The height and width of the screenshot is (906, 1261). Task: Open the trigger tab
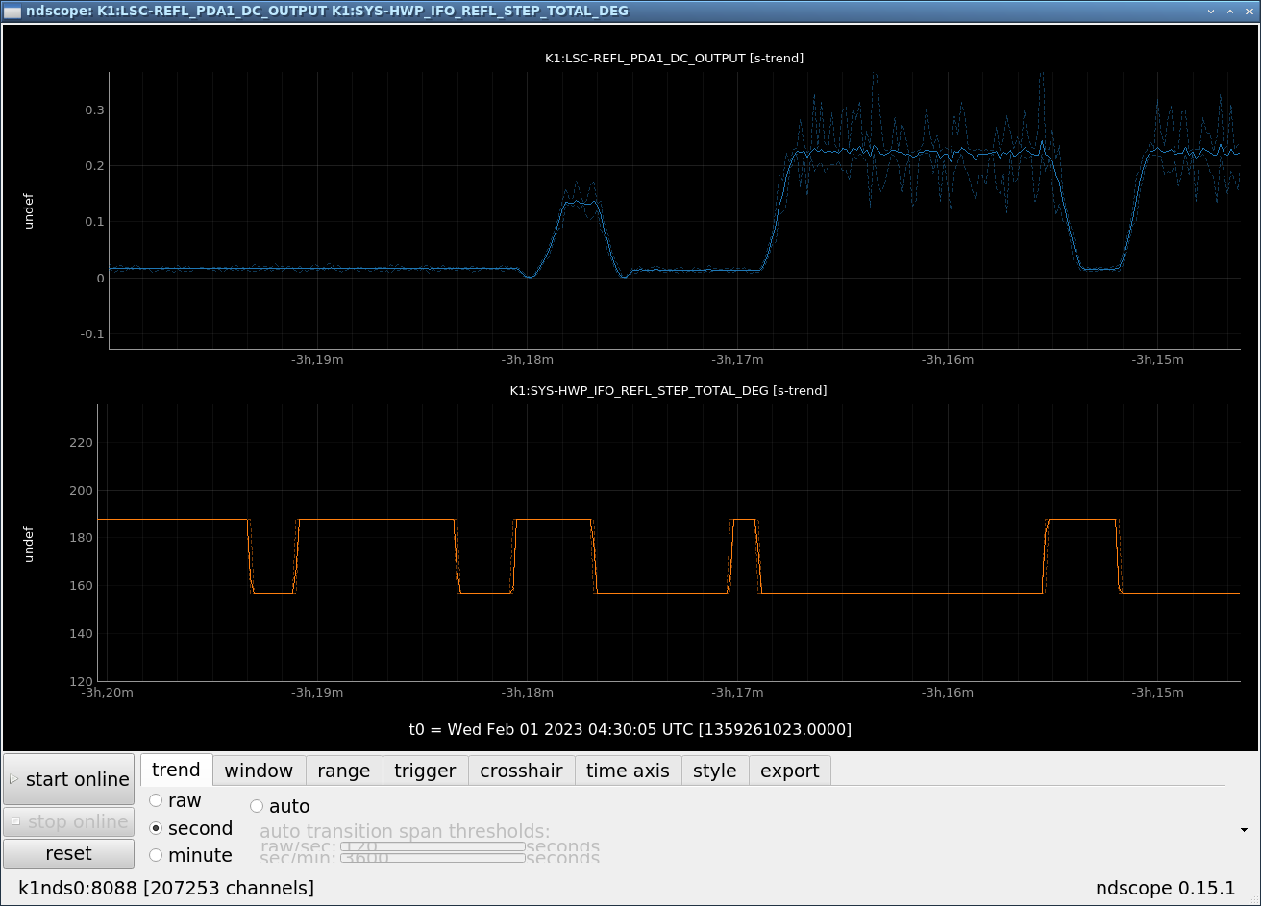click(x=425, y=771)
